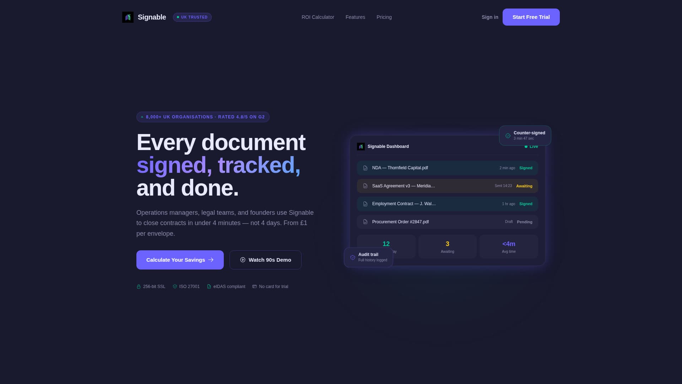Click the document icon beside eIDAS compliant
682x384 pixels.
pyautogui.click(x=209, y=287)
